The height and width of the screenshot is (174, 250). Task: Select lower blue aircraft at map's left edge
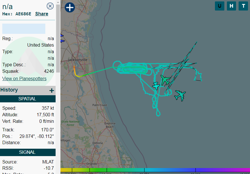click(62, 41)
